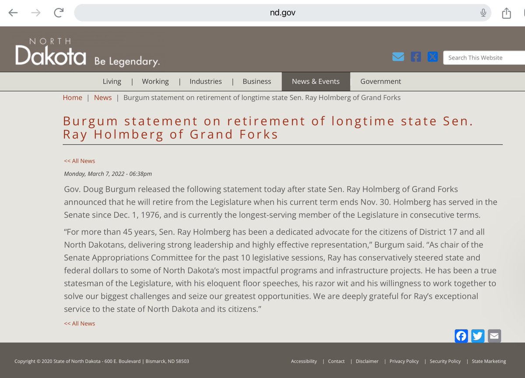This screenshot has height=378, width=525.
Task: Open the Accessibility footer link
Action: [304, 361]
